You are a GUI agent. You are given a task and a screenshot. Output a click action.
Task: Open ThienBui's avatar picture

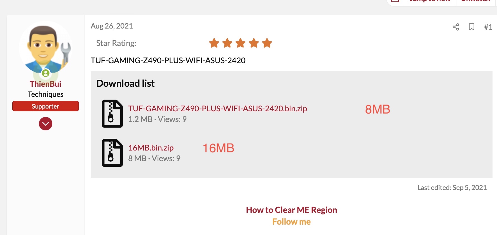45,46
